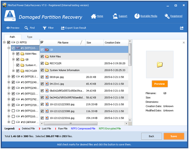This screenshot has height=149, width=189.
Task: Click the horizontal scrollbar thumb in file list
Action: point(71,124)
